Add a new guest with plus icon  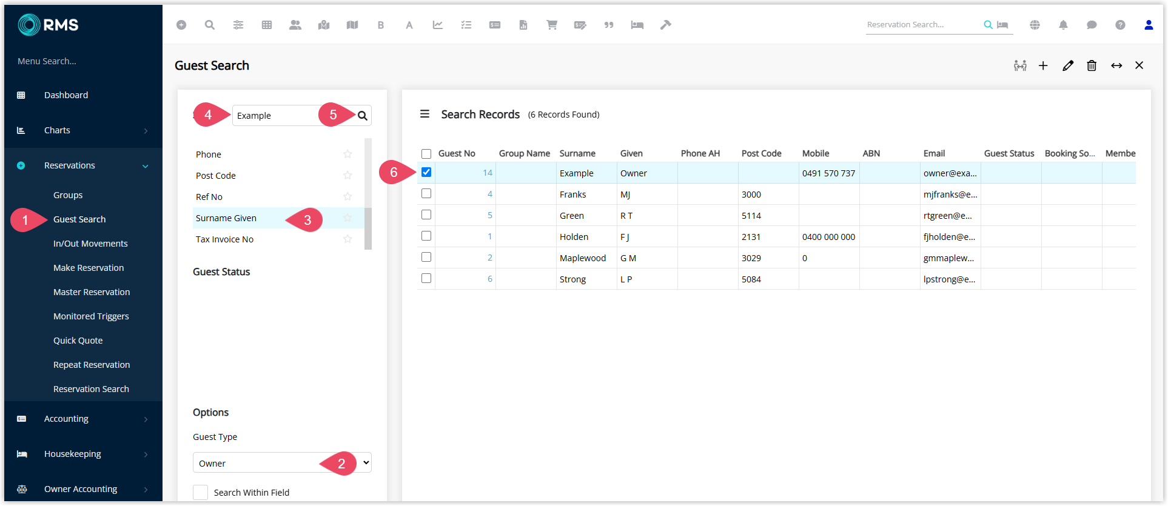pyautogui.click(x=1043, y=65)
